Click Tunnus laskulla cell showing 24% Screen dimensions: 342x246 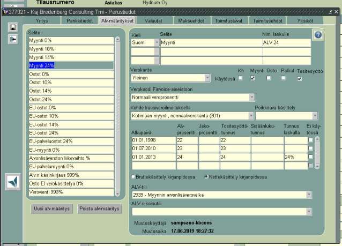click(296, 157)
